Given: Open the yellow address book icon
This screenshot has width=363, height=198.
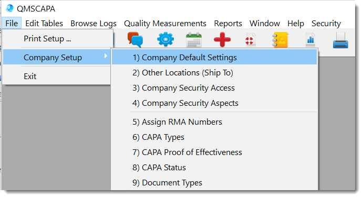Looking at the screenshot, I should [280, 40].
